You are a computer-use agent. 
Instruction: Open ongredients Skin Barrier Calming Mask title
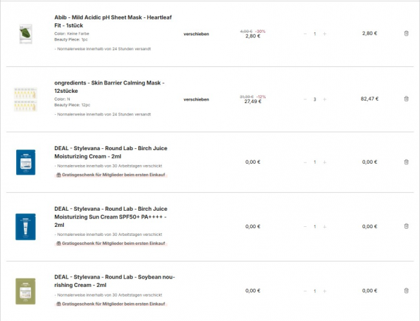click(109, 83)
